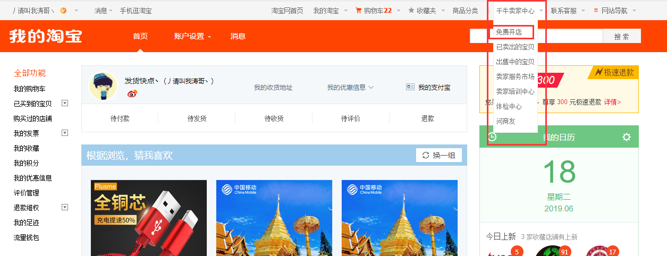Click into the search input field

(536, 36)
